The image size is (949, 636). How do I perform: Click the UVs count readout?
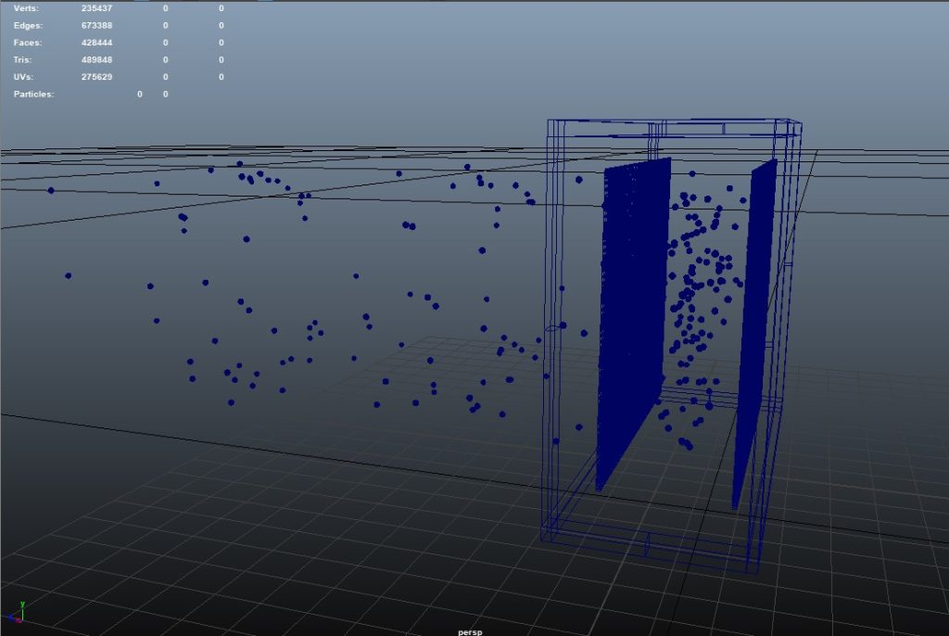[x=98, y=77]
